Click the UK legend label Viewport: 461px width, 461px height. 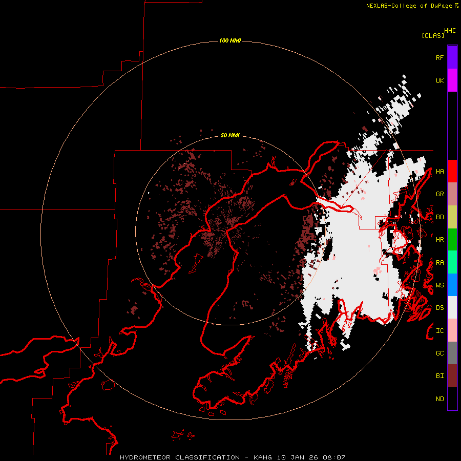pyautogui.click(x=440, y=80)
